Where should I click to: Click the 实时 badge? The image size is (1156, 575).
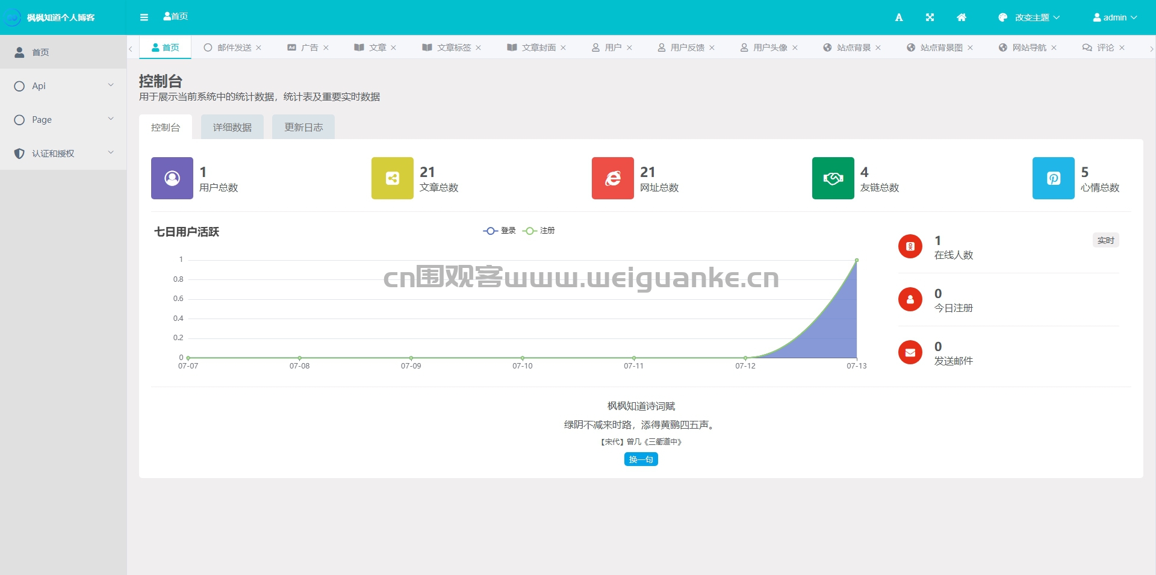[1106, 240]
